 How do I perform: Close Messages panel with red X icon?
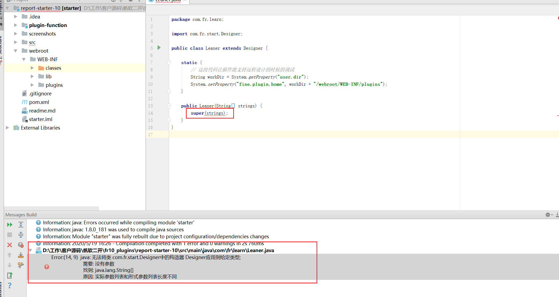pos(10,245)
